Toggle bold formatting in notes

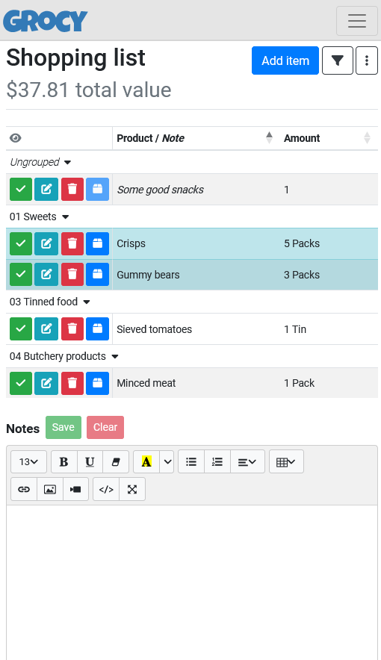click(64, 461)
